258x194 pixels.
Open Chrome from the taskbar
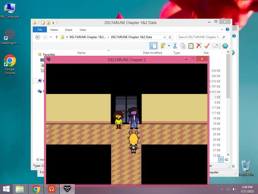pyautogui.click(x=36, y=189)
